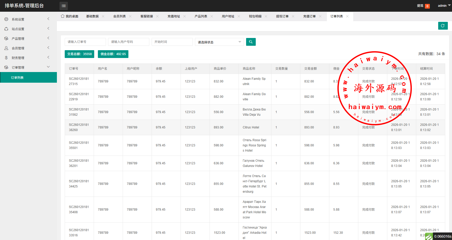Screen dimensions: 452x240
Task: Collapse the 订单管理 sidebar menu
Action: pos(28,67)
